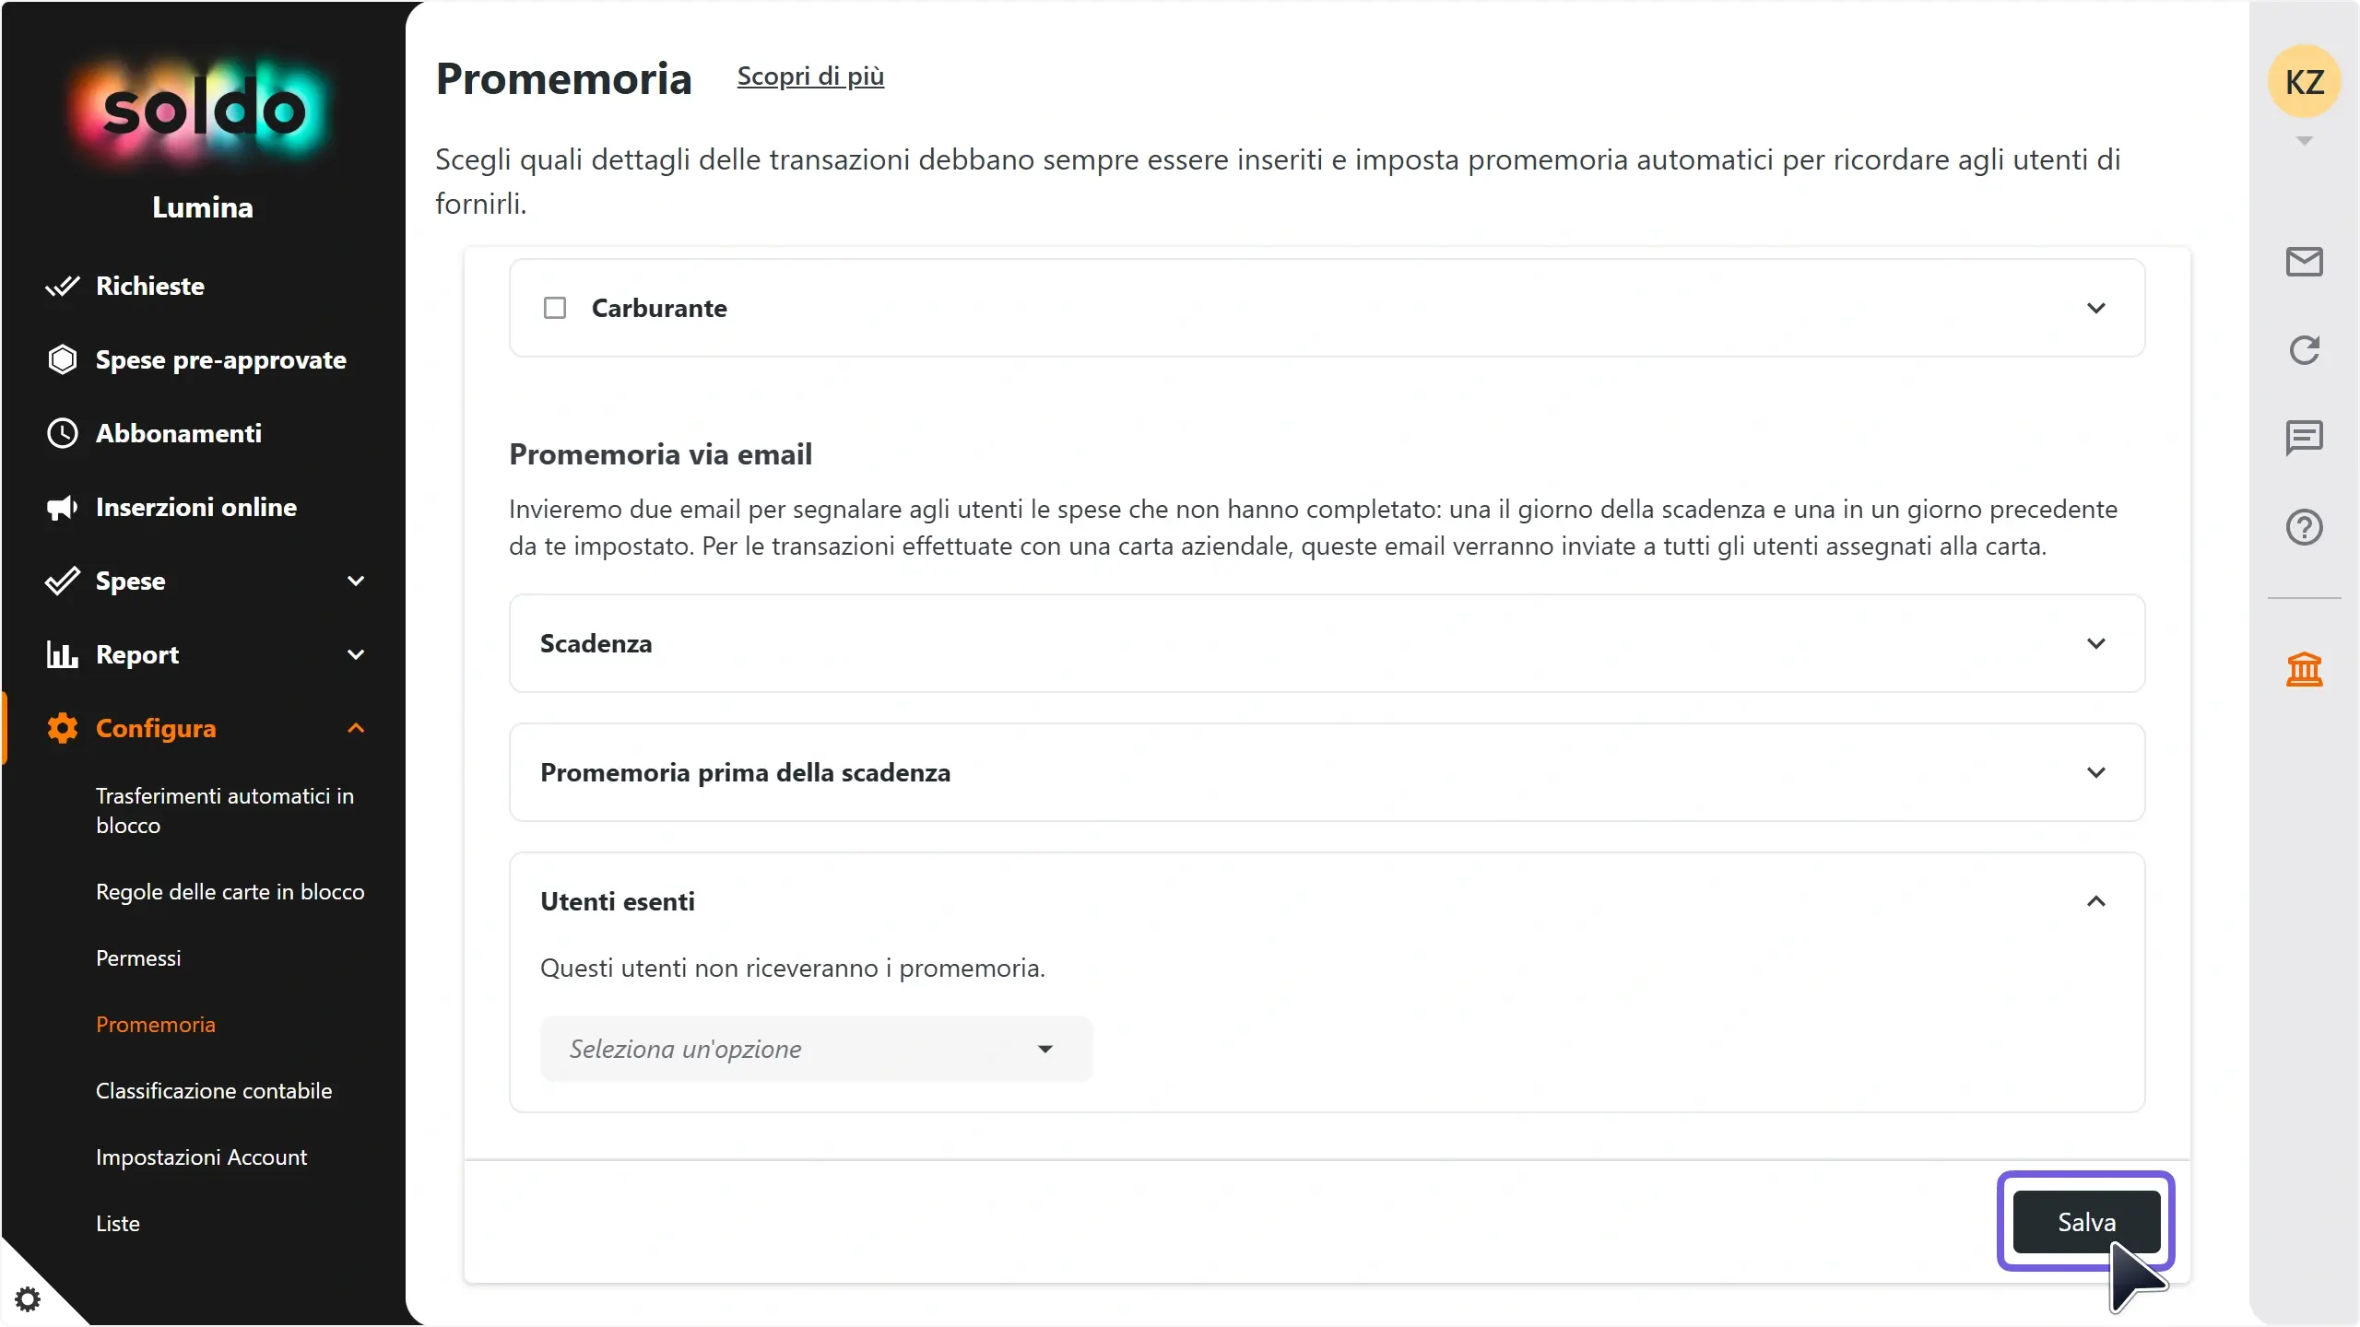
Task: Click the Abbonamenti clock icon
Action: click(63, 433)
